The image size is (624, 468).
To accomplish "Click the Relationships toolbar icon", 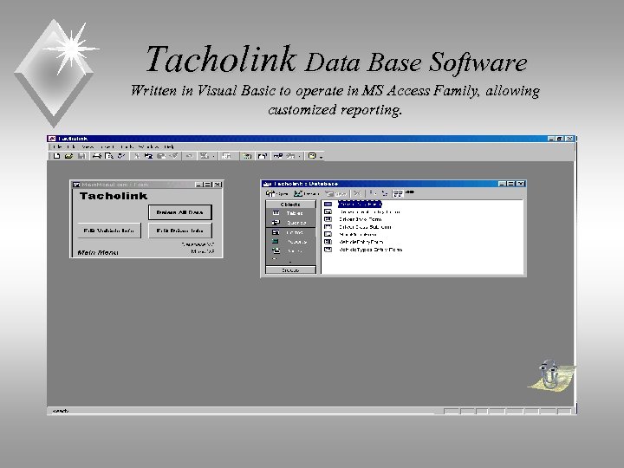I will pyautogui.click(x=277, y=156).
